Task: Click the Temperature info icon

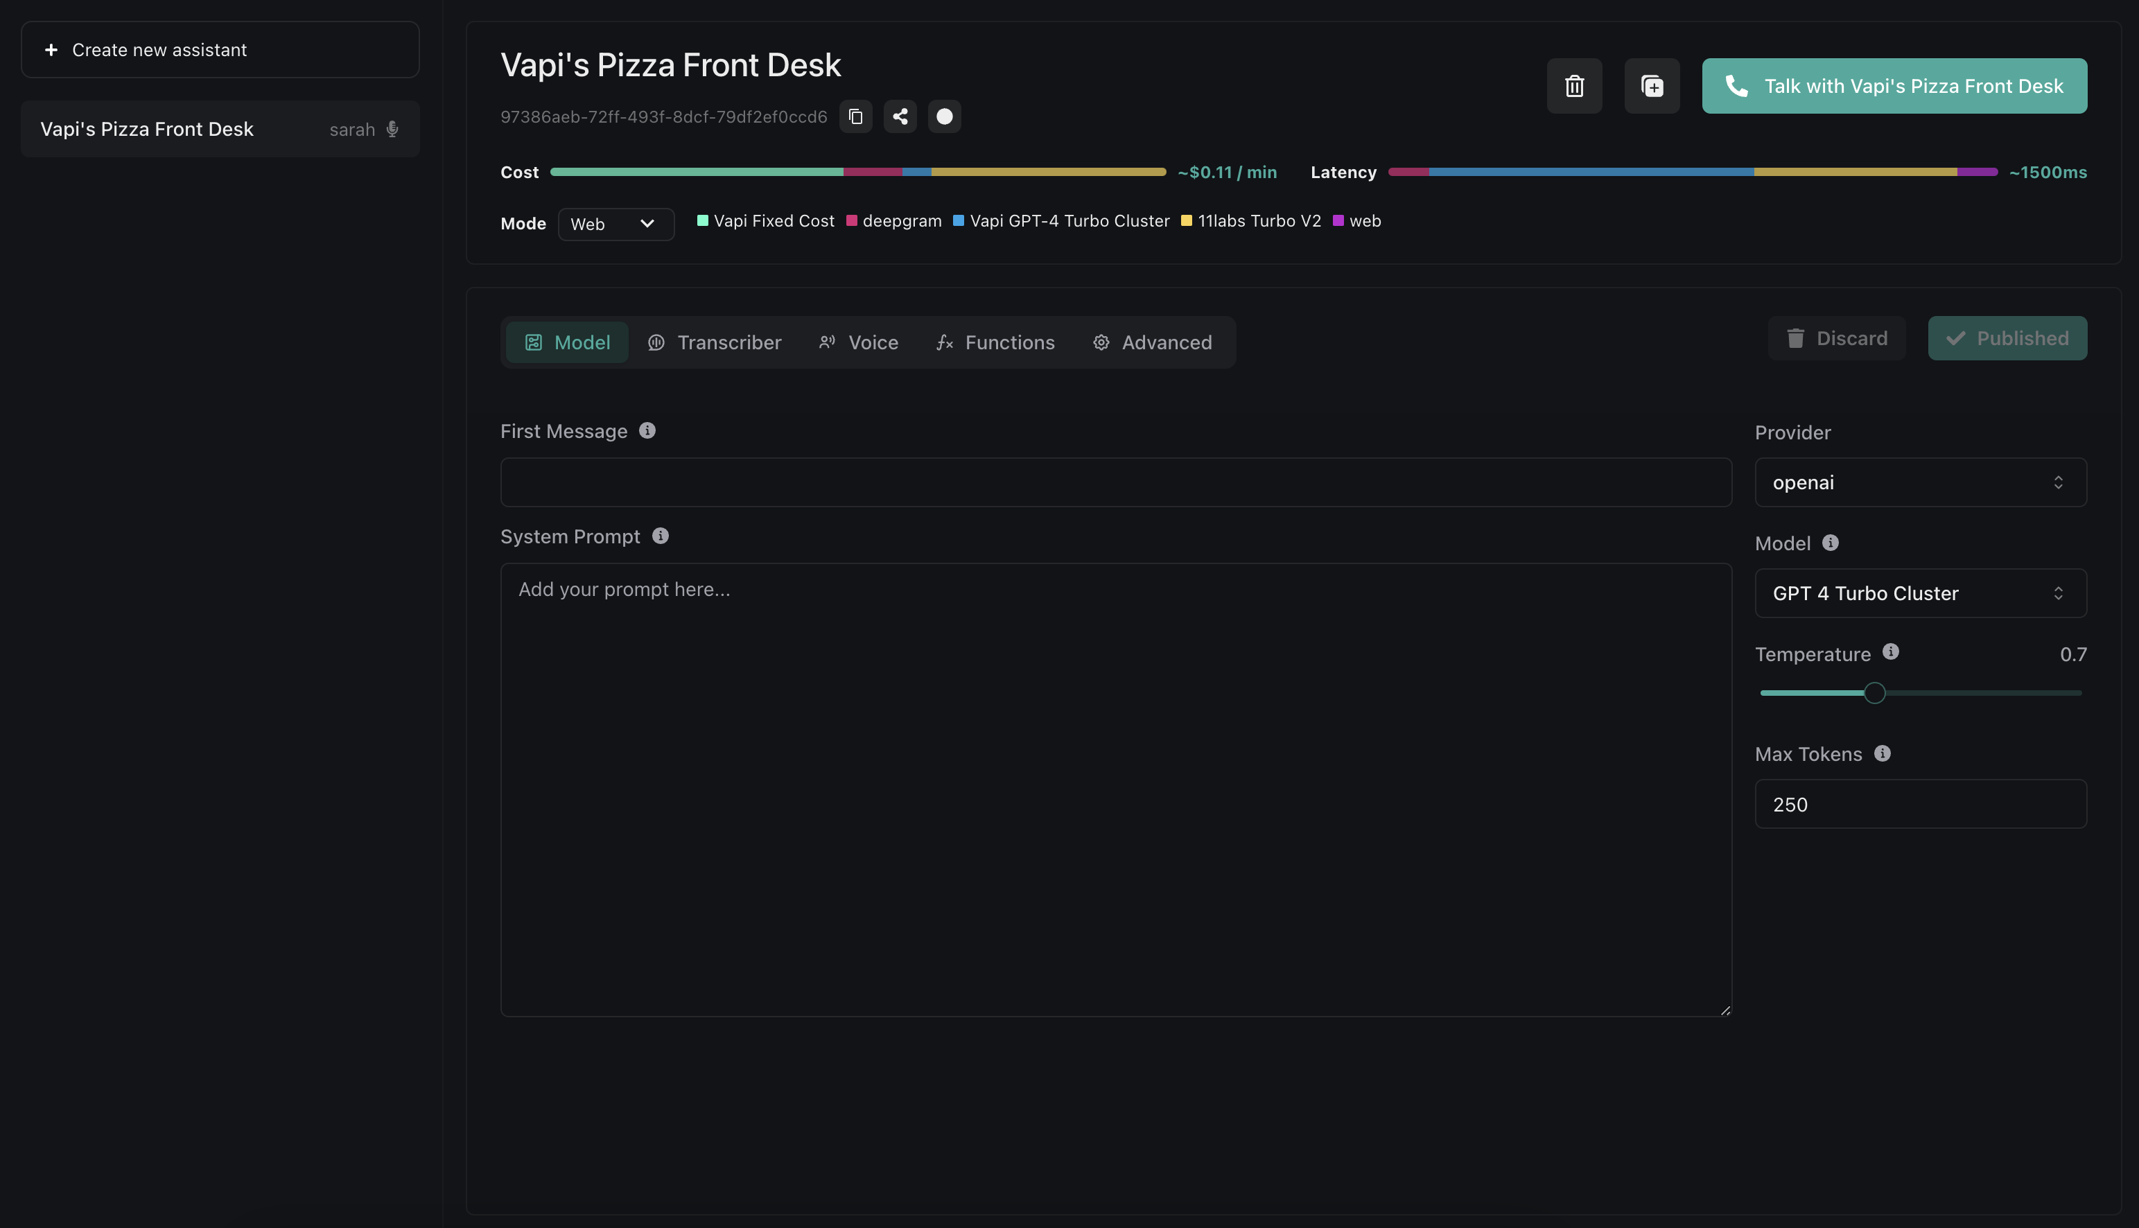Action: tap(1890, 652)
